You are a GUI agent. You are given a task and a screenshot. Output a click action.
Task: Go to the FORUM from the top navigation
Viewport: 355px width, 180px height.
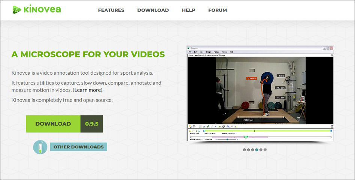(218, 10)
